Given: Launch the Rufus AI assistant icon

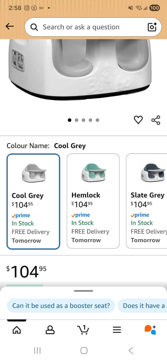Looking at the screenshot, I should [150, 330].
